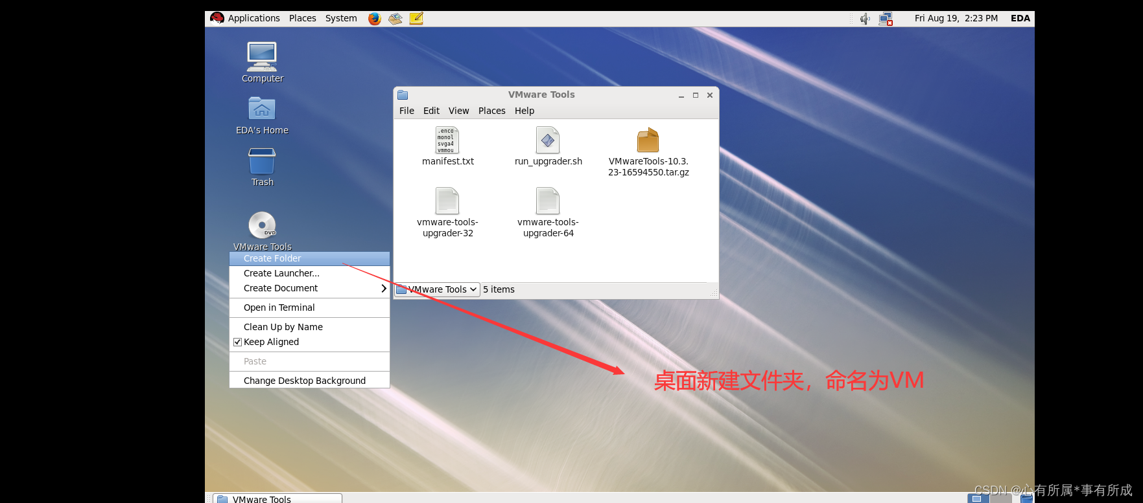Open the Places menu in top panel
1143x503 pixels.
(303, 18)
